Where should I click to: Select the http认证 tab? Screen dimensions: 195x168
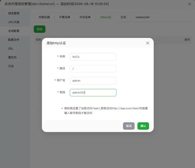pyautogui.click(x=105, y=17)
